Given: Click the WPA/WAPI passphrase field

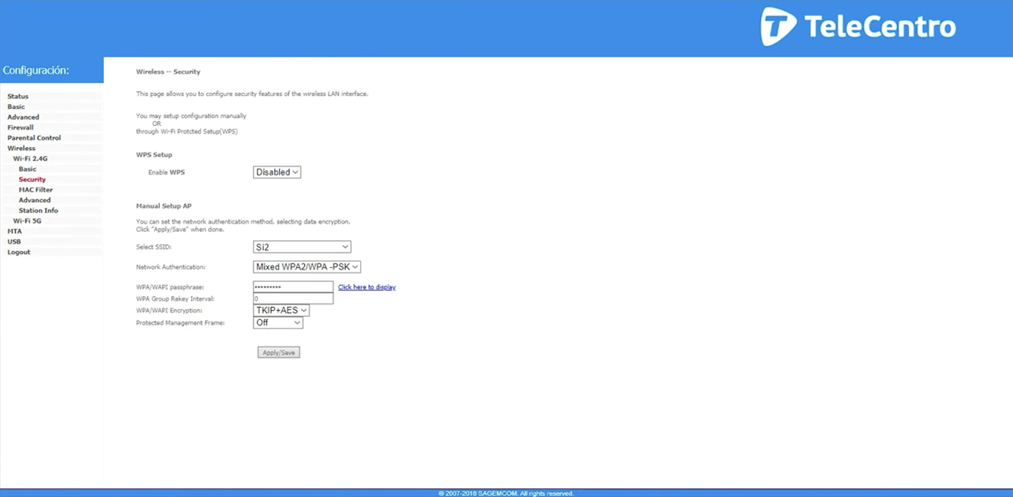Looking at the screenshot, I should coord(293,287).
